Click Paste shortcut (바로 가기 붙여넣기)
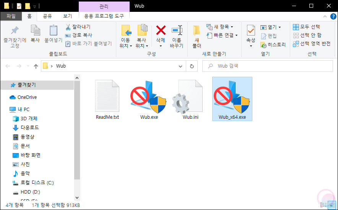The width and height of the screenshot is (338, 210). point(89,44)
